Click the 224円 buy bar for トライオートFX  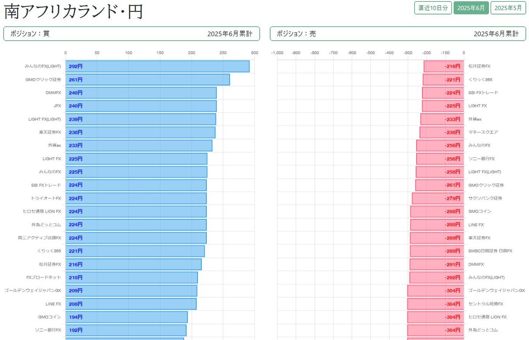tap(136, 198)
